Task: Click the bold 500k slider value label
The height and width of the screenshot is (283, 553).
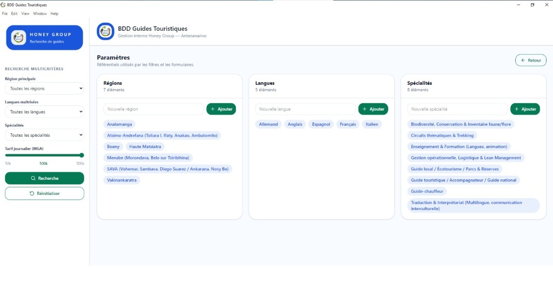Action: click(x=44, y=164)
